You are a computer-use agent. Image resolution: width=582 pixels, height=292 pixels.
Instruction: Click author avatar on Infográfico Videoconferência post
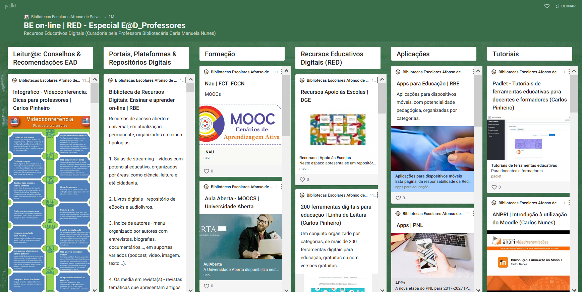[14, 80]
